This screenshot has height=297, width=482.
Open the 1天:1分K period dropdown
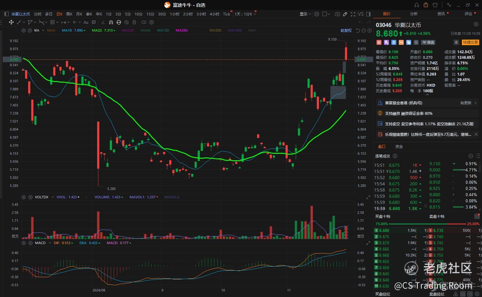click(245, 14)
